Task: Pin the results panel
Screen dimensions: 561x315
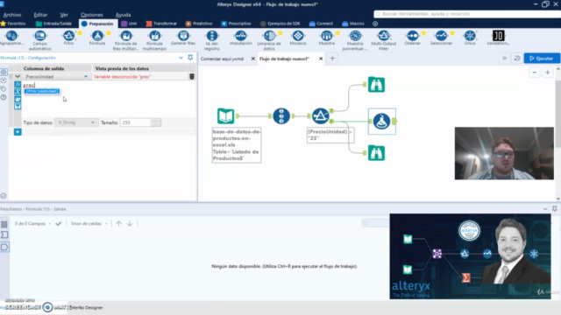Action: [x=555, y=209]
